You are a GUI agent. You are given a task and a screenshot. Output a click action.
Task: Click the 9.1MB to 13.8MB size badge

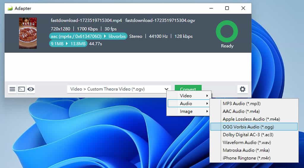click(68, 44)
